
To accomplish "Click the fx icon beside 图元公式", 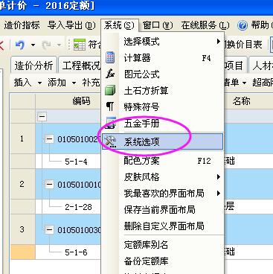I will coord(110,74).
